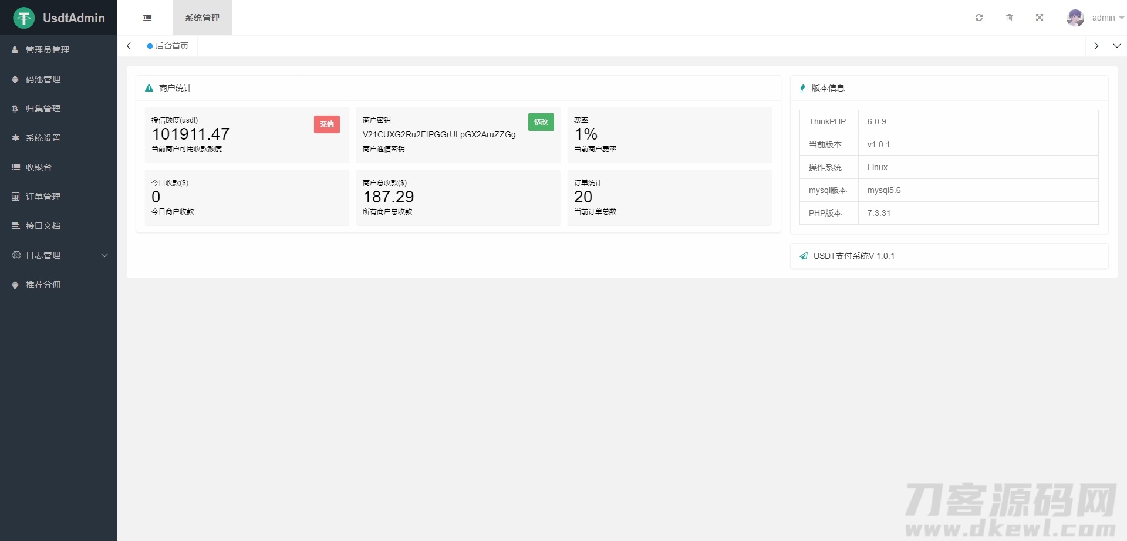
Task: Toggle fullscreen with the expand icon
Action: [x=1040, y=18]
